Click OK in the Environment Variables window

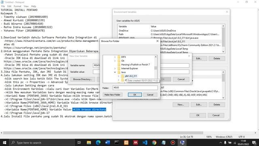coord(198,115)
